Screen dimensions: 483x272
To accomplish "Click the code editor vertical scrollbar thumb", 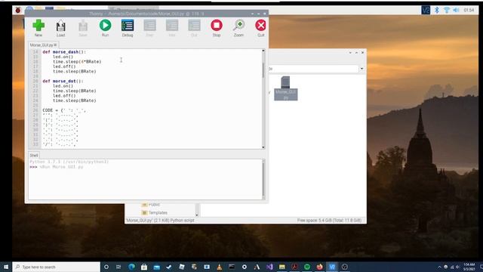I will point(263,70).
